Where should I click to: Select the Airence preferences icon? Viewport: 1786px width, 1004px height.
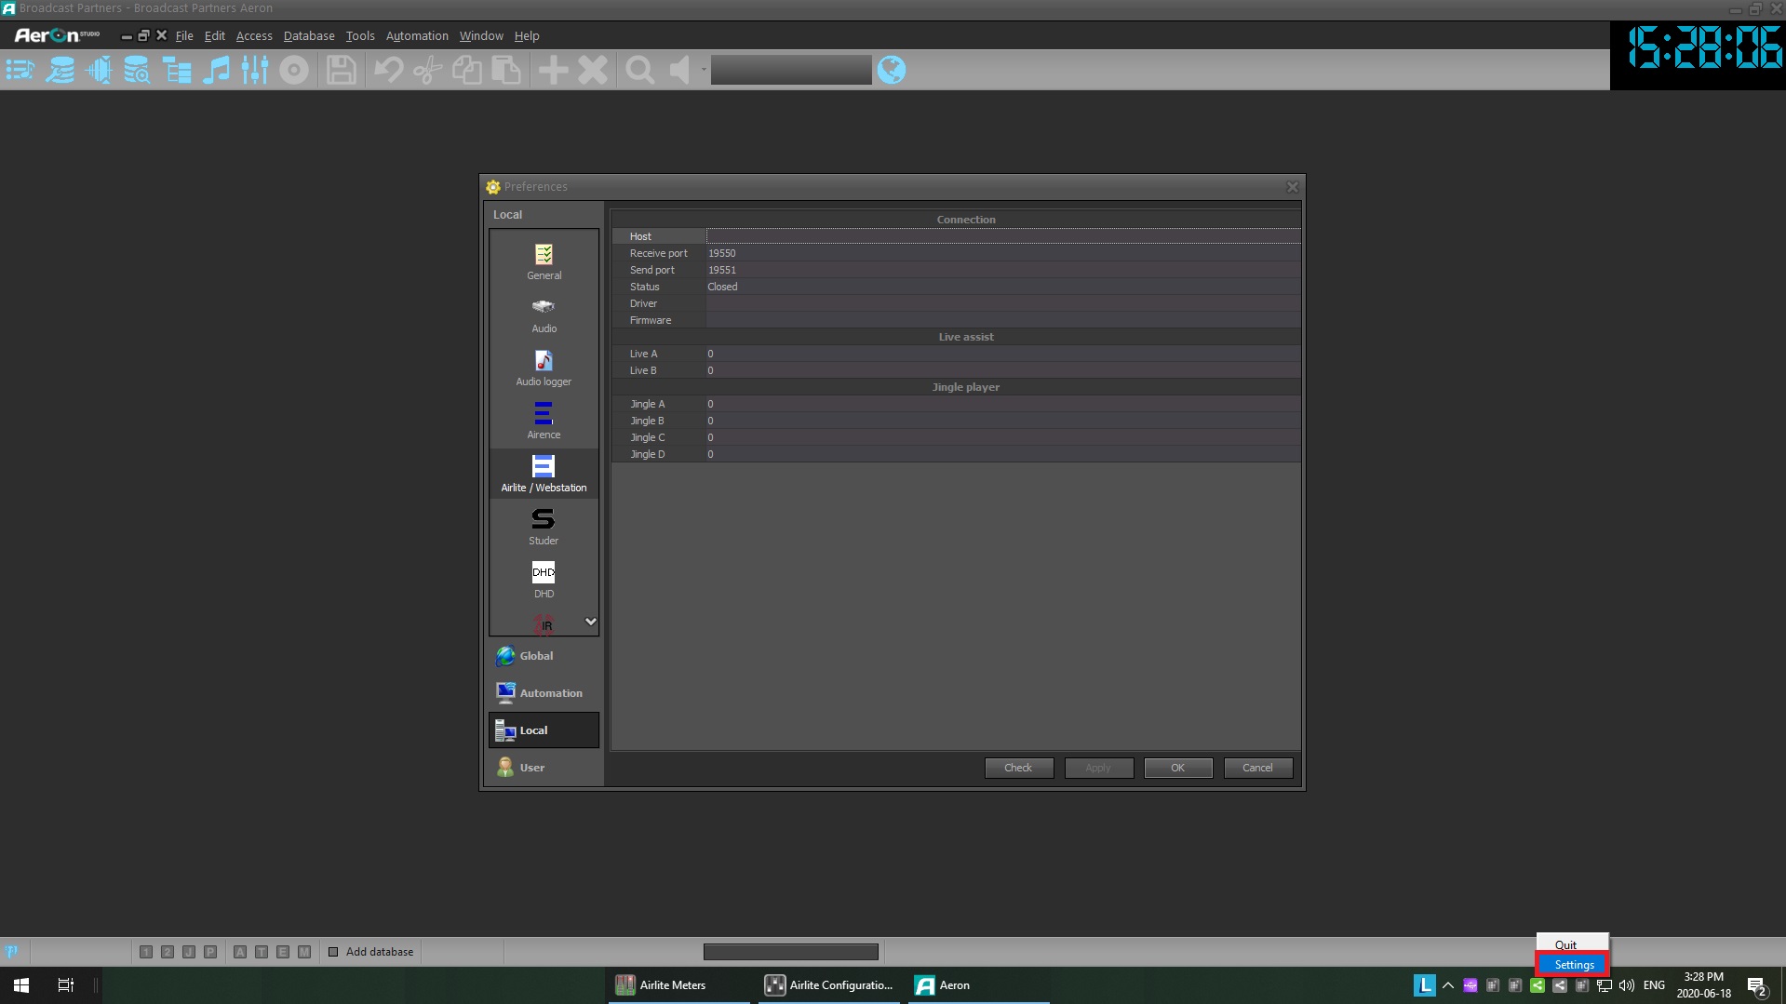point(544,421)
